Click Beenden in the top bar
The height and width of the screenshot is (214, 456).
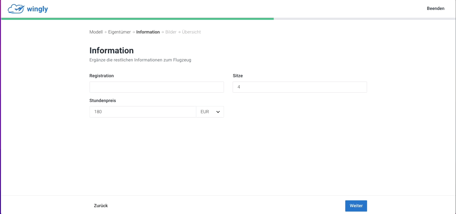pos(435,8)
